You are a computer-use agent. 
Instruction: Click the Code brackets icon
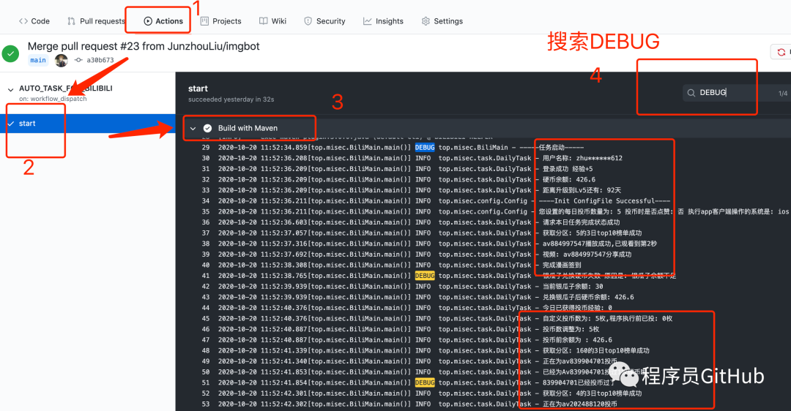pos(23,21)
